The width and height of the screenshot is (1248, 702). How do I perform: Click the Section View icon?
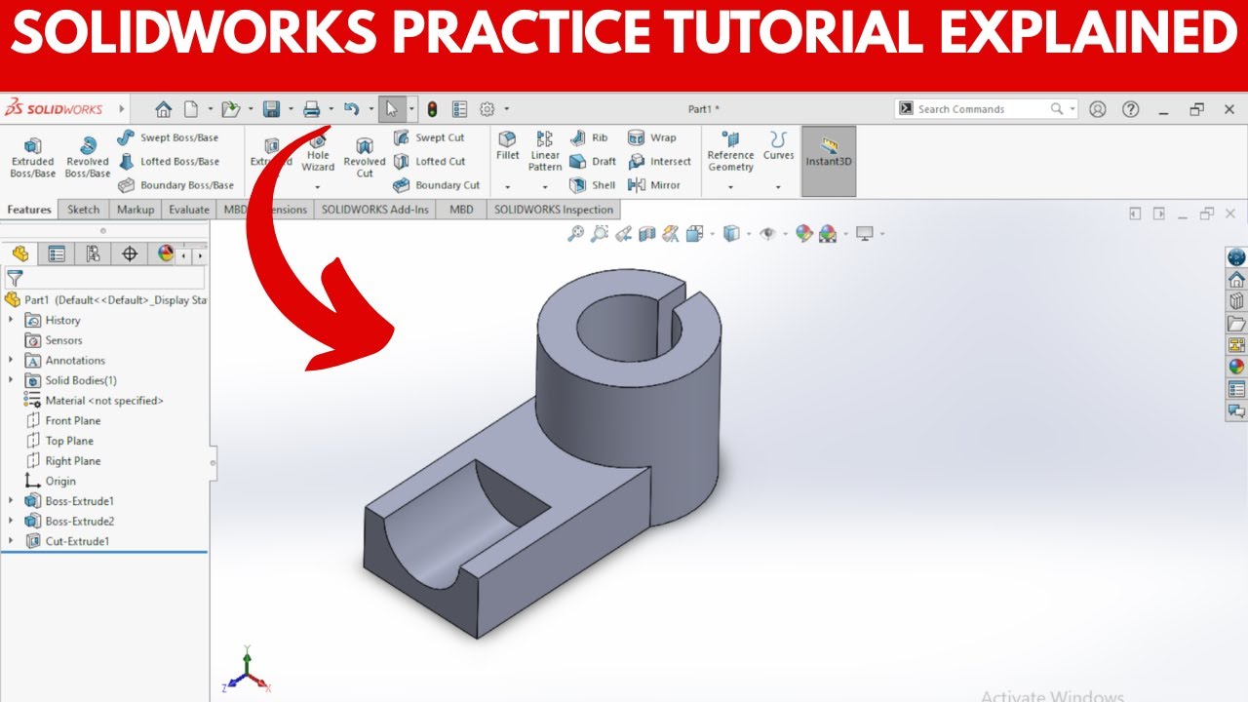click(646, 233)
